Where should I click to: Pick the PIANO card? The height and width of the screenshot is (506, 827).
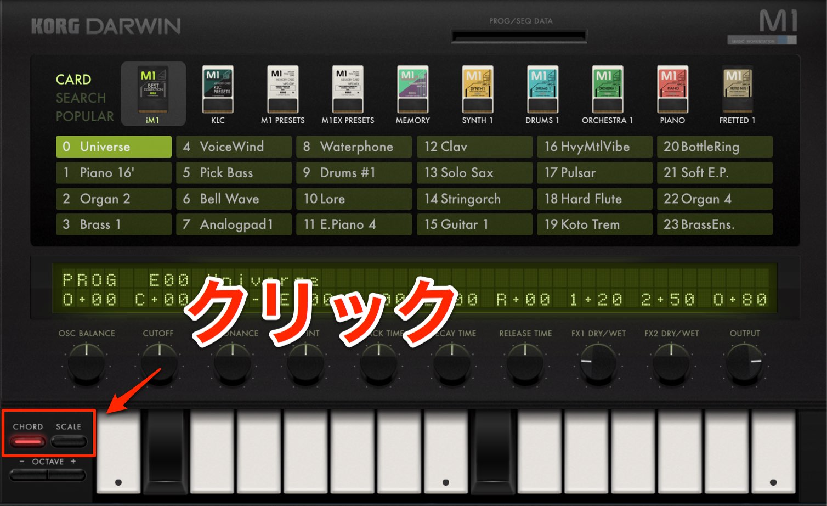[x=672, y=94]
